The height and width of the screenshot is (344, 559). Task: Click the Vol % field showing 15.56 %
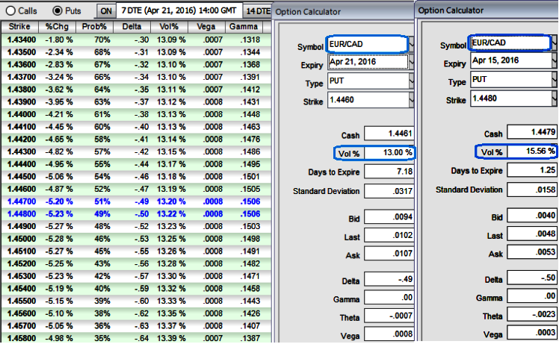[531, 151]
